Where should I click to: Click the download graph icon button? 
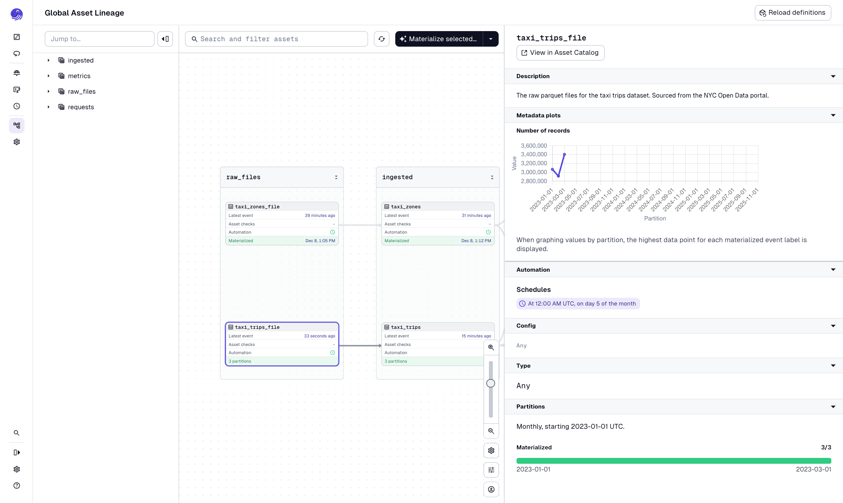coord(491,489)
